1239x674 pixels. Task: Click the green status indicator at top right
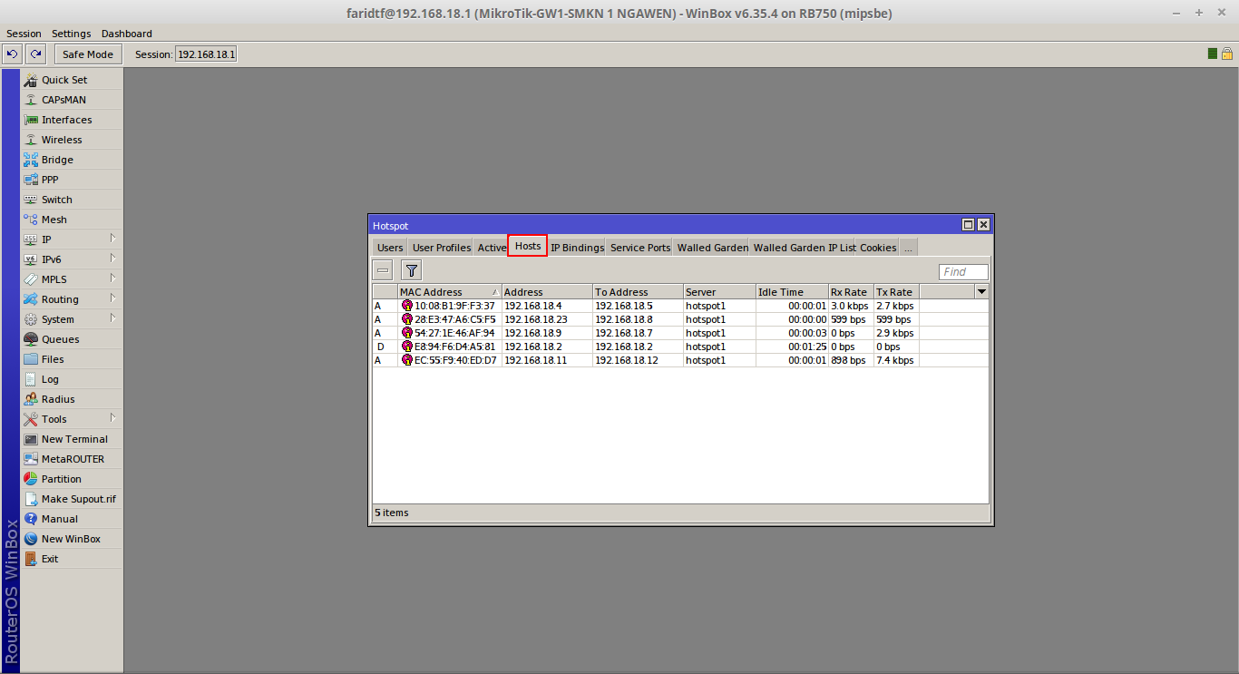[1213, 54]
